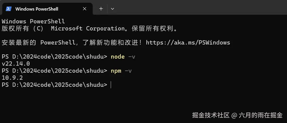Click the 10.9.2 version output
Viewport: 287px width, 123px height.
[x=12, y=78]
